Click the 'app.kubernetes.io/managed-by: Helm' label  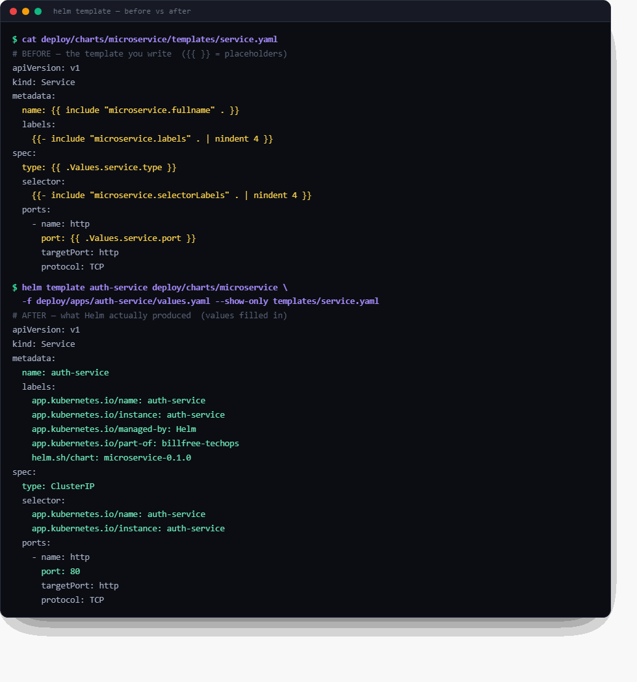point(114,429)
